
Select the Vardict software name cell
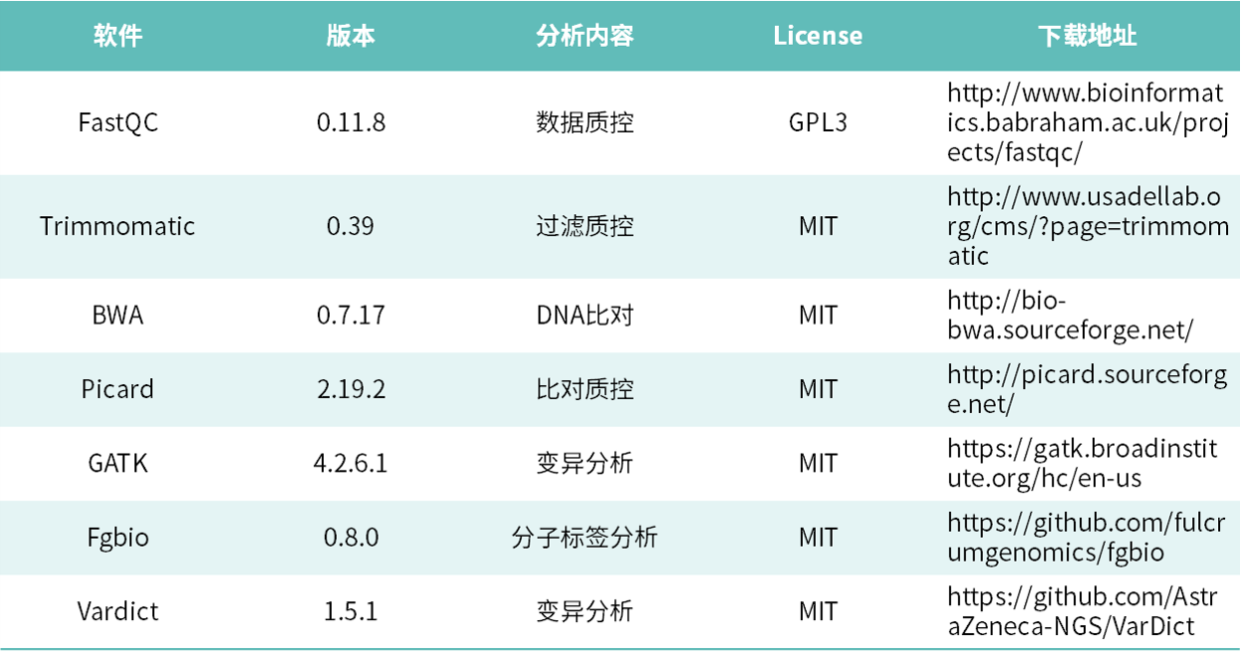(118, 611)
